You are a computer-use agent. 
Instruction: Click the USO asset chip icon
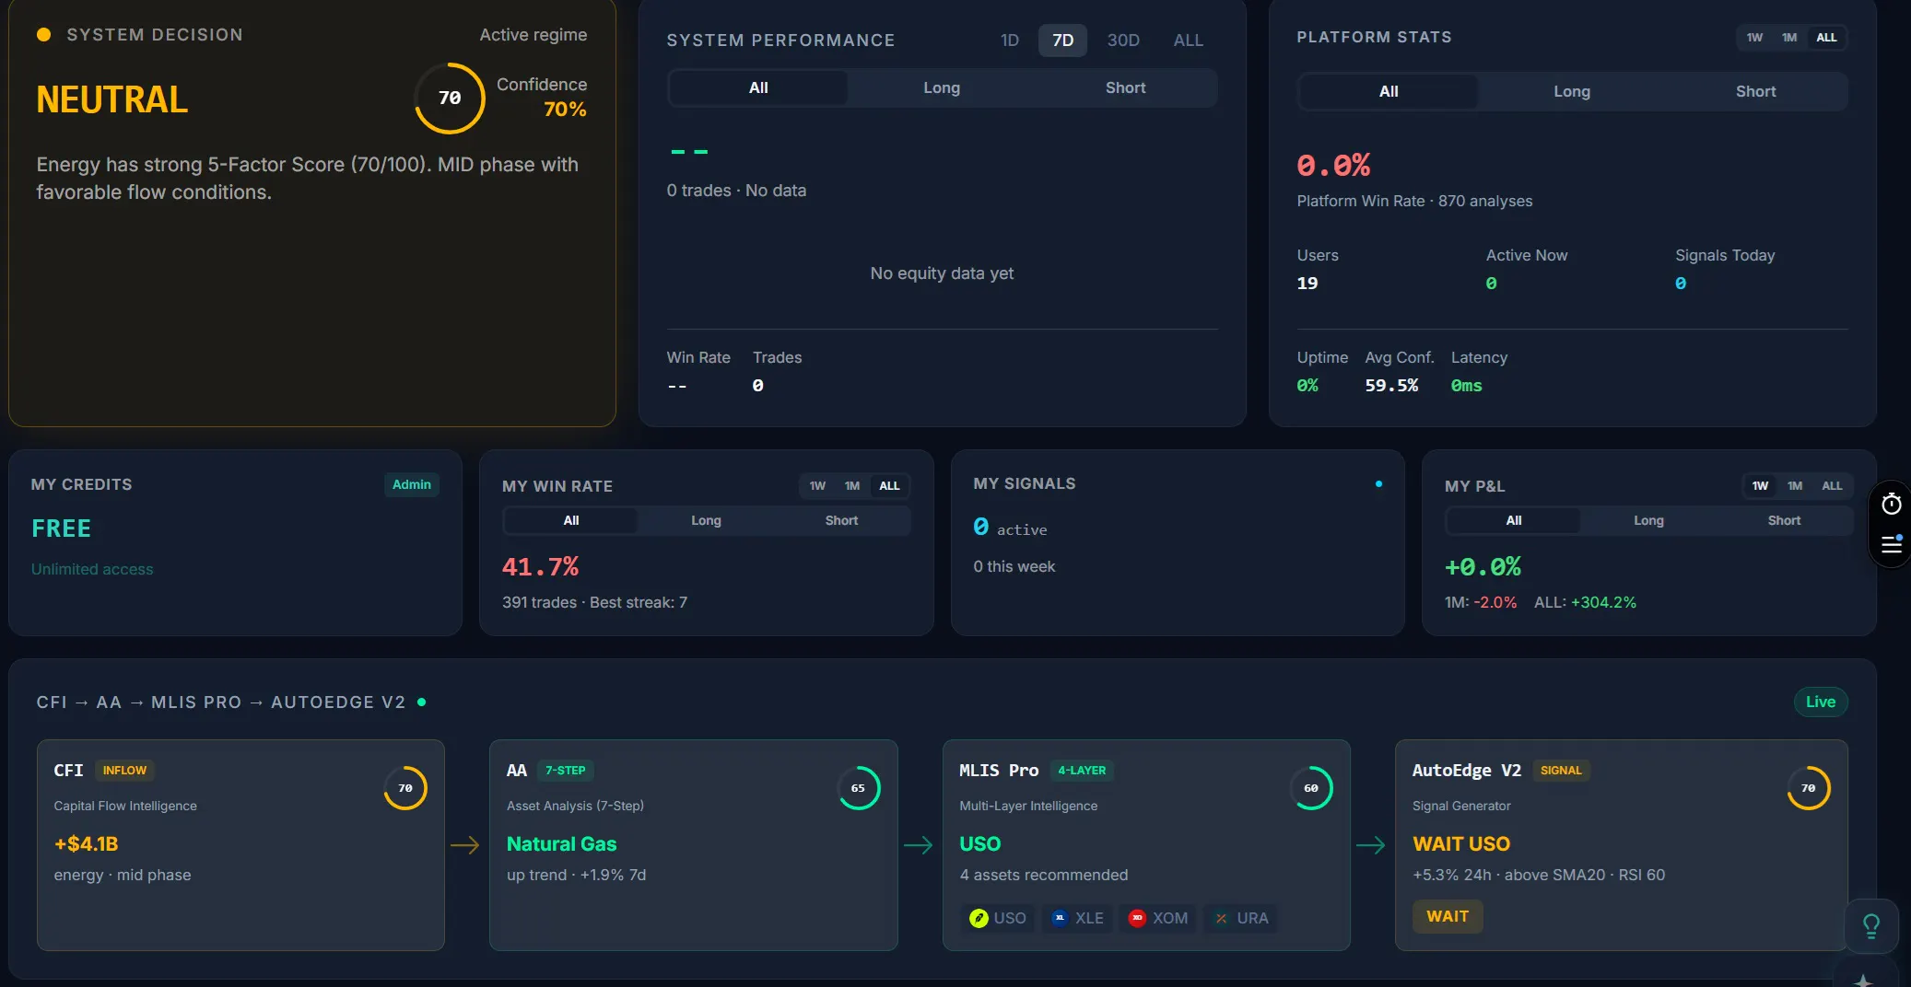click(x=979, y=918)
